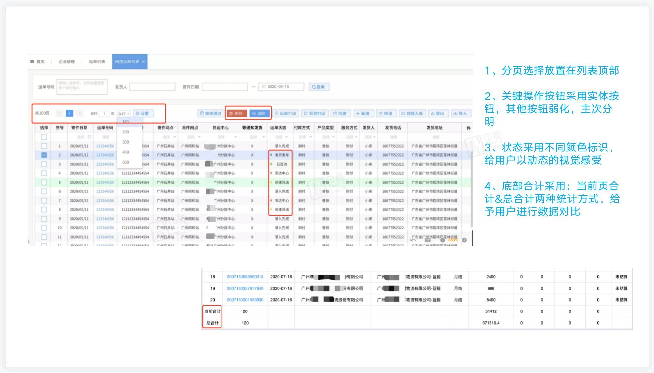Click the 发货人 input field

pyautogui.click(x=152, y=87)
